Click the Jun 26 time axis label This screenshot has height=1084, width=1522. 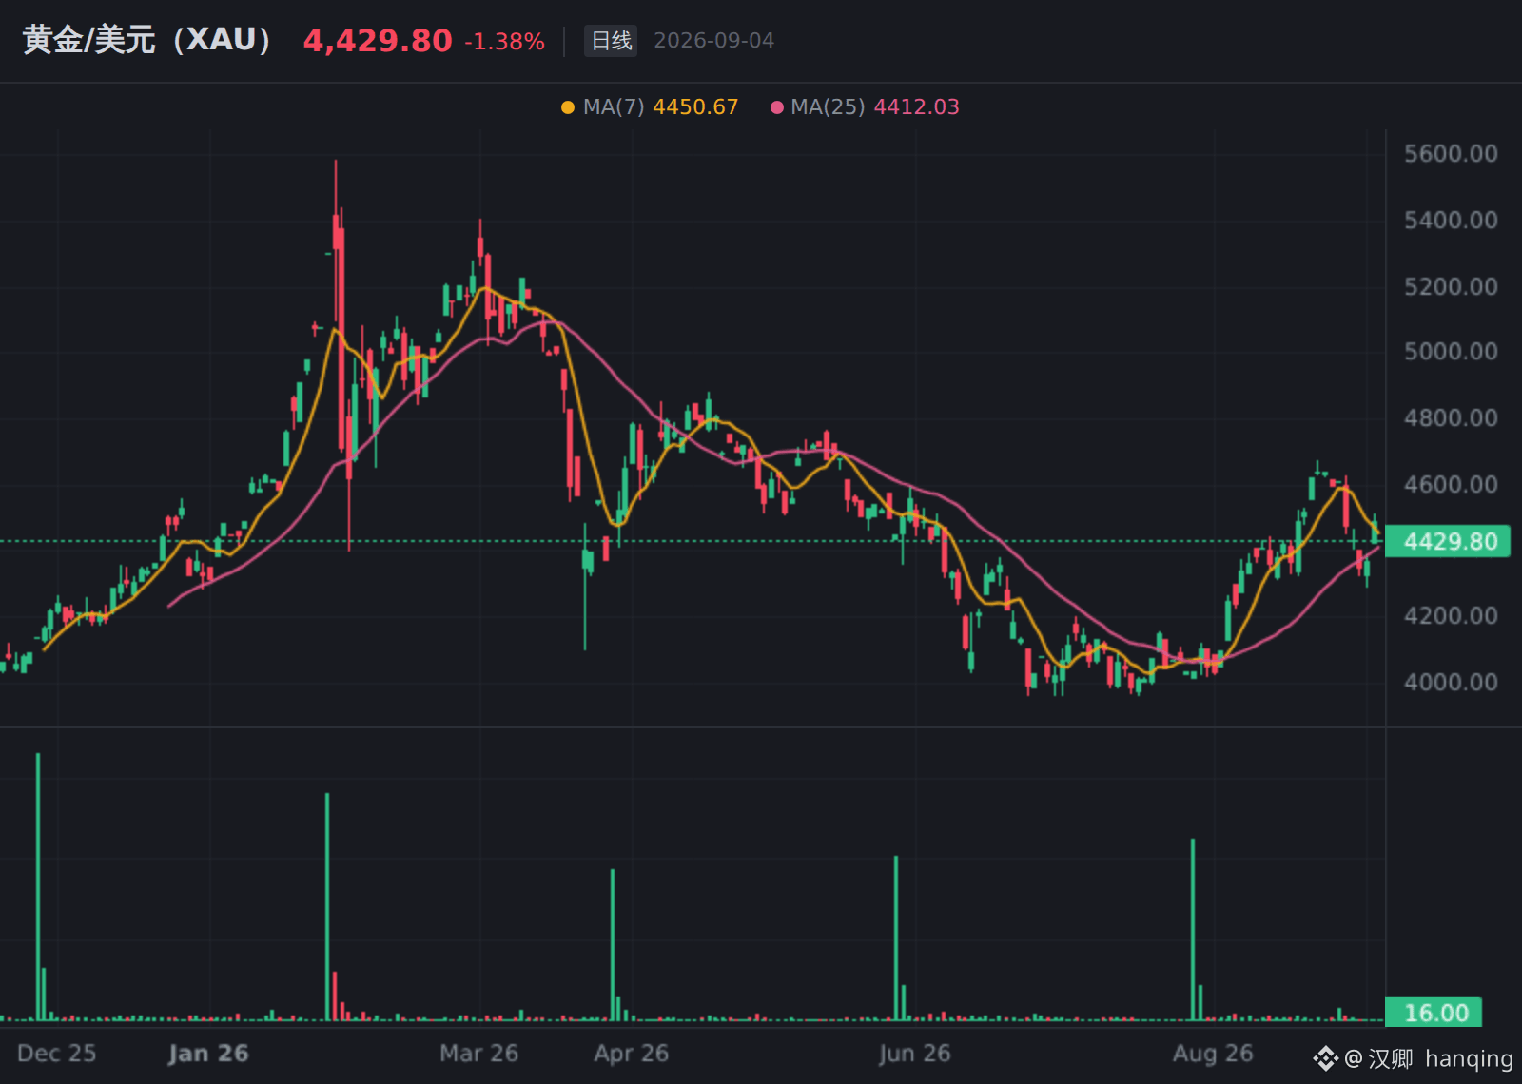[915, 1054]
